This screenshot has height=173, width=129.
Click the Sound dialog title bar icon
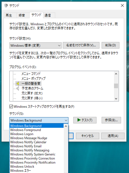coord(6,5)
